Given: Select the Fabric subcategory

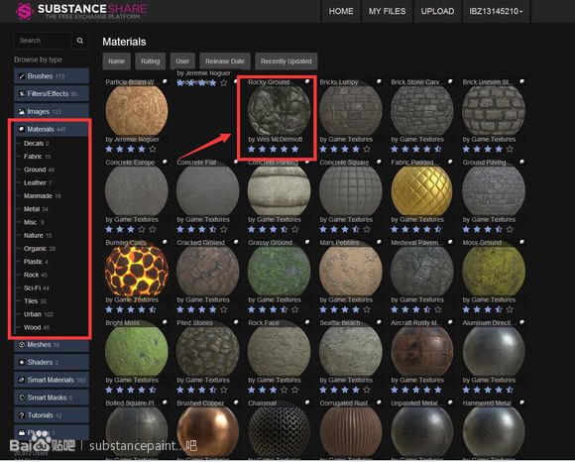Looking at the screenshot, I should pos(37,157).
